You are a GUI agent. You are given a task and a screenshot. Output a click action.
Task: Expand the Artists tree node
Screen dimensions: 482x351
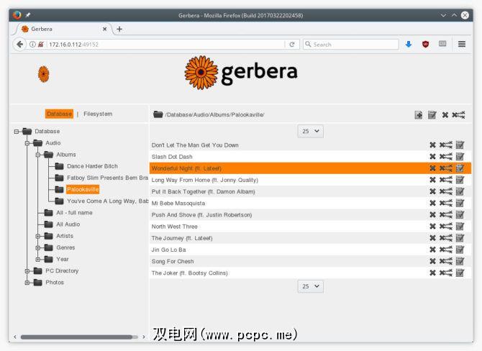click(x=38, y=237)
